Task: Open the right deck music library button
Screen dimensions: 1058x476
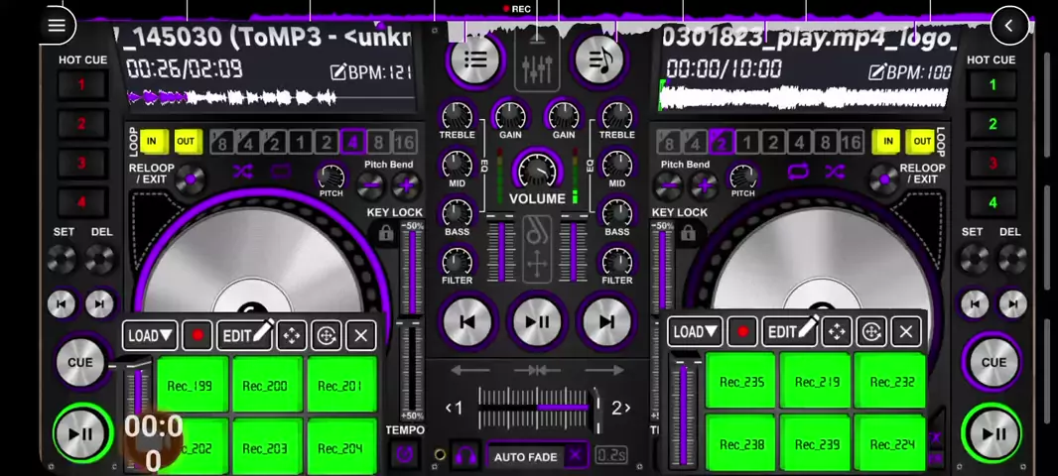Action: (599, 59)
